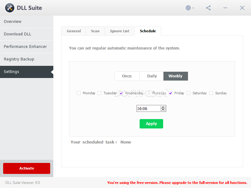Increase time with the up spinner arrow
251x188 pixels.
(163, 107)
